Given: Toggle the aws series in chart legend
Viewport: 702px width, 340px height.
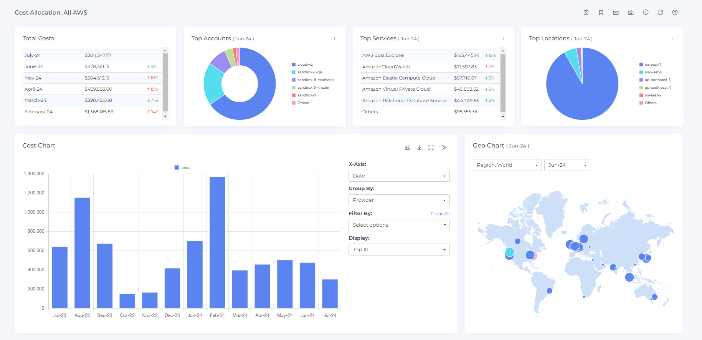Looking at the screenshot, I should 182,168.
